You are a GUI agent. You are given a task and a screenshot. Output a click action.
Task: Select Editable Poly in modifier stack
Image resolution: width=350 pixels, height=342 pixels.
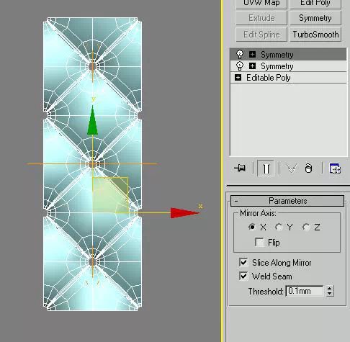click(288, 77)
